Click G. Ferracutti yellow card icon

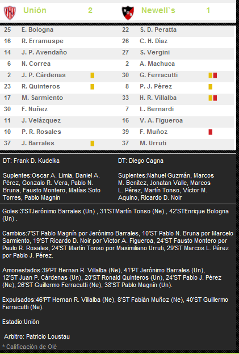point(210,75)
